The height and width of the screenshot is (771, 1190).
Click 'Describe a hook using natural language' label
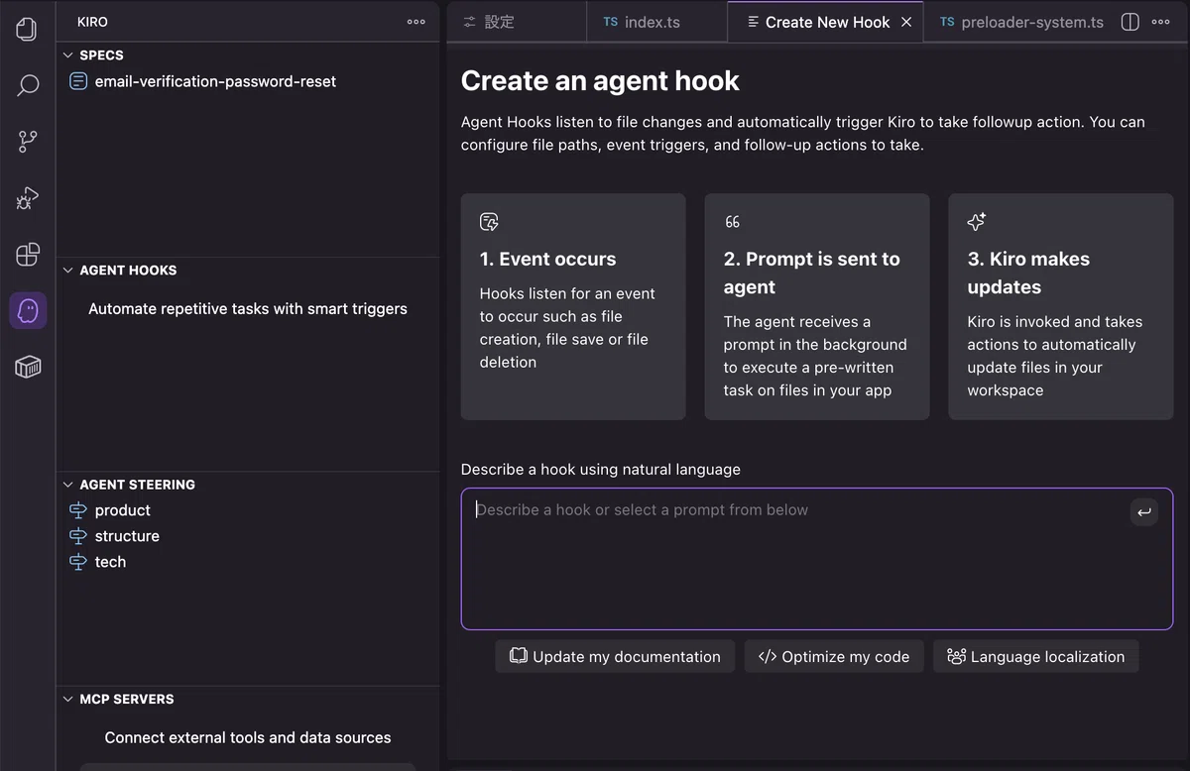(x=601, y=469)
